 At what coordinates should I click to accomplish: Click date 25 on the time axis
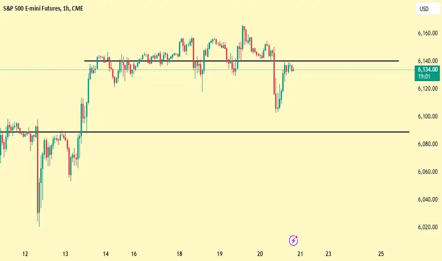(x=381, y=254)
